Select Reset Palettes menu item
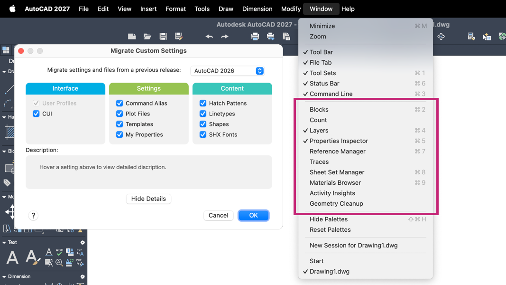 (x=330, y=229)
